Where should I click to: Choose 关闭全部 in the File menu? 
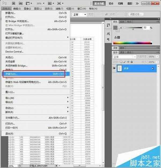pos(36,62)
